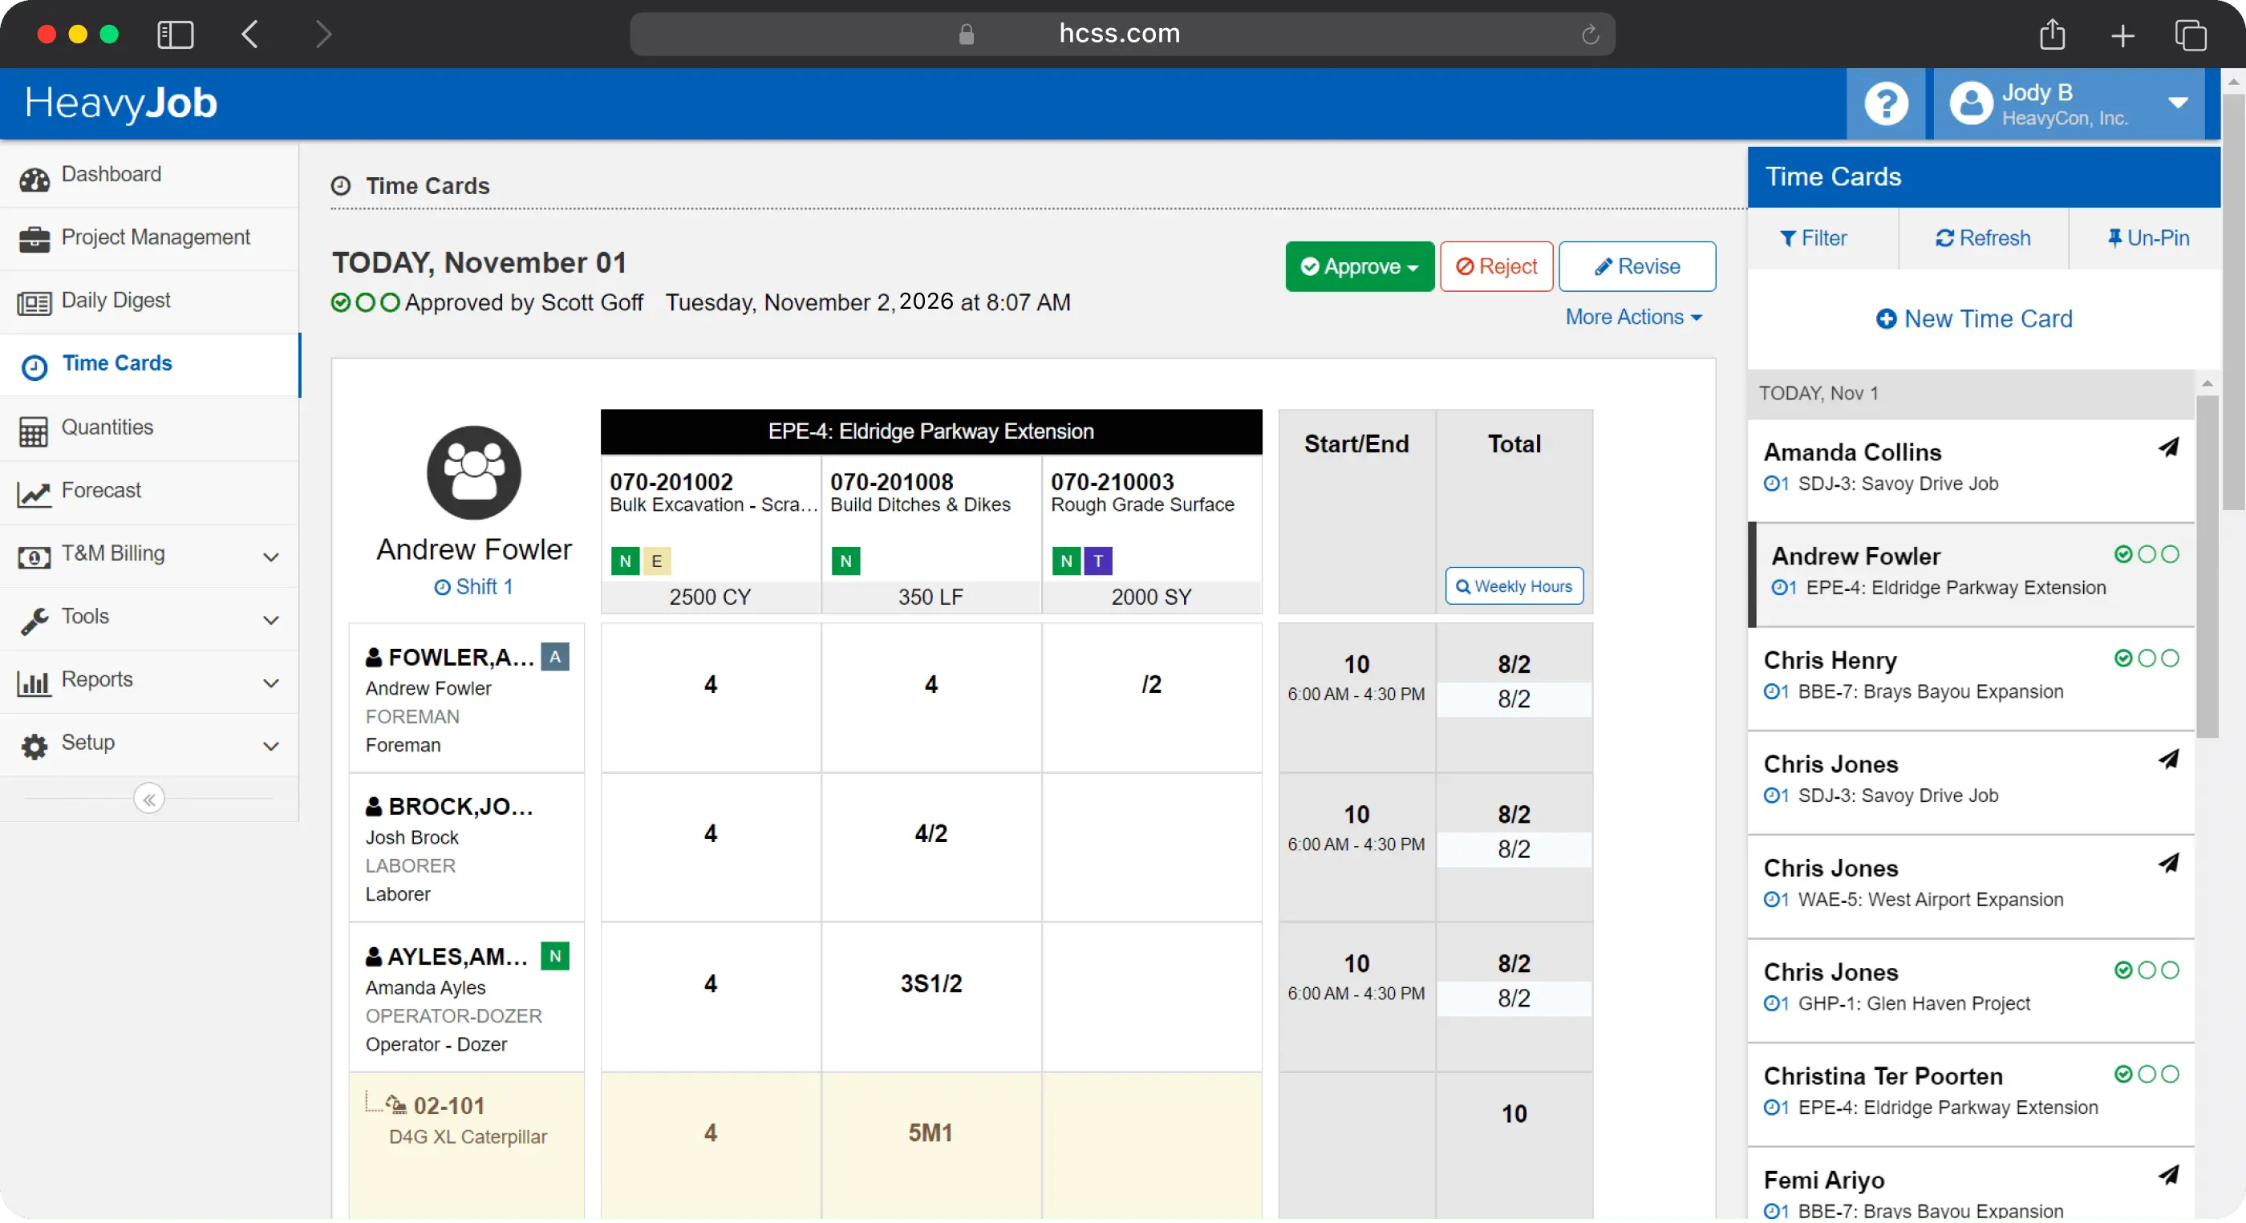Click the sidebar collapse double-chevron icon
Image resolution: width=2246 pixels, height=1223 pixels.
[149, 799]
